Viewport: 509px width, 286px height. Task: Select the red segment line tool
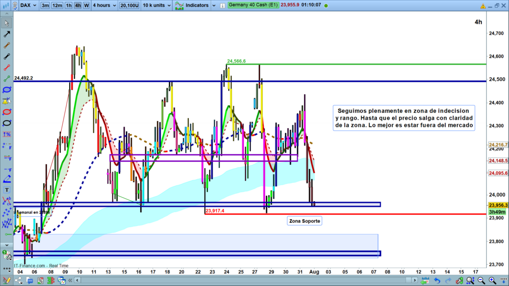(x=6, y=68)
